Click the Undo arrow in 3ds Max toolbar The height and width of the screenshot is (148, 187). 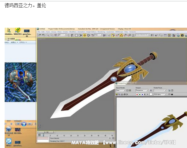pyautogui.click(x=40, y=35)
